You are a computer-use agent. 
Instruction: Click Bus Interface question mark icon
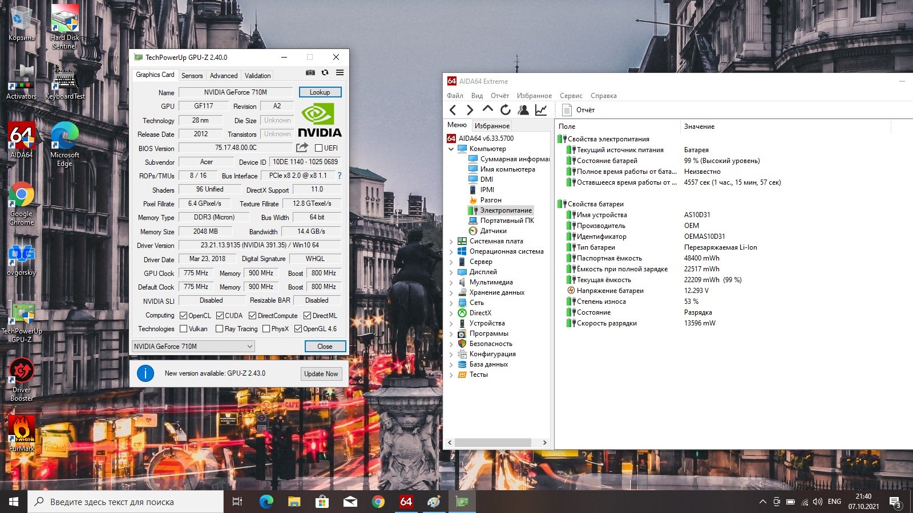(340, 176)
